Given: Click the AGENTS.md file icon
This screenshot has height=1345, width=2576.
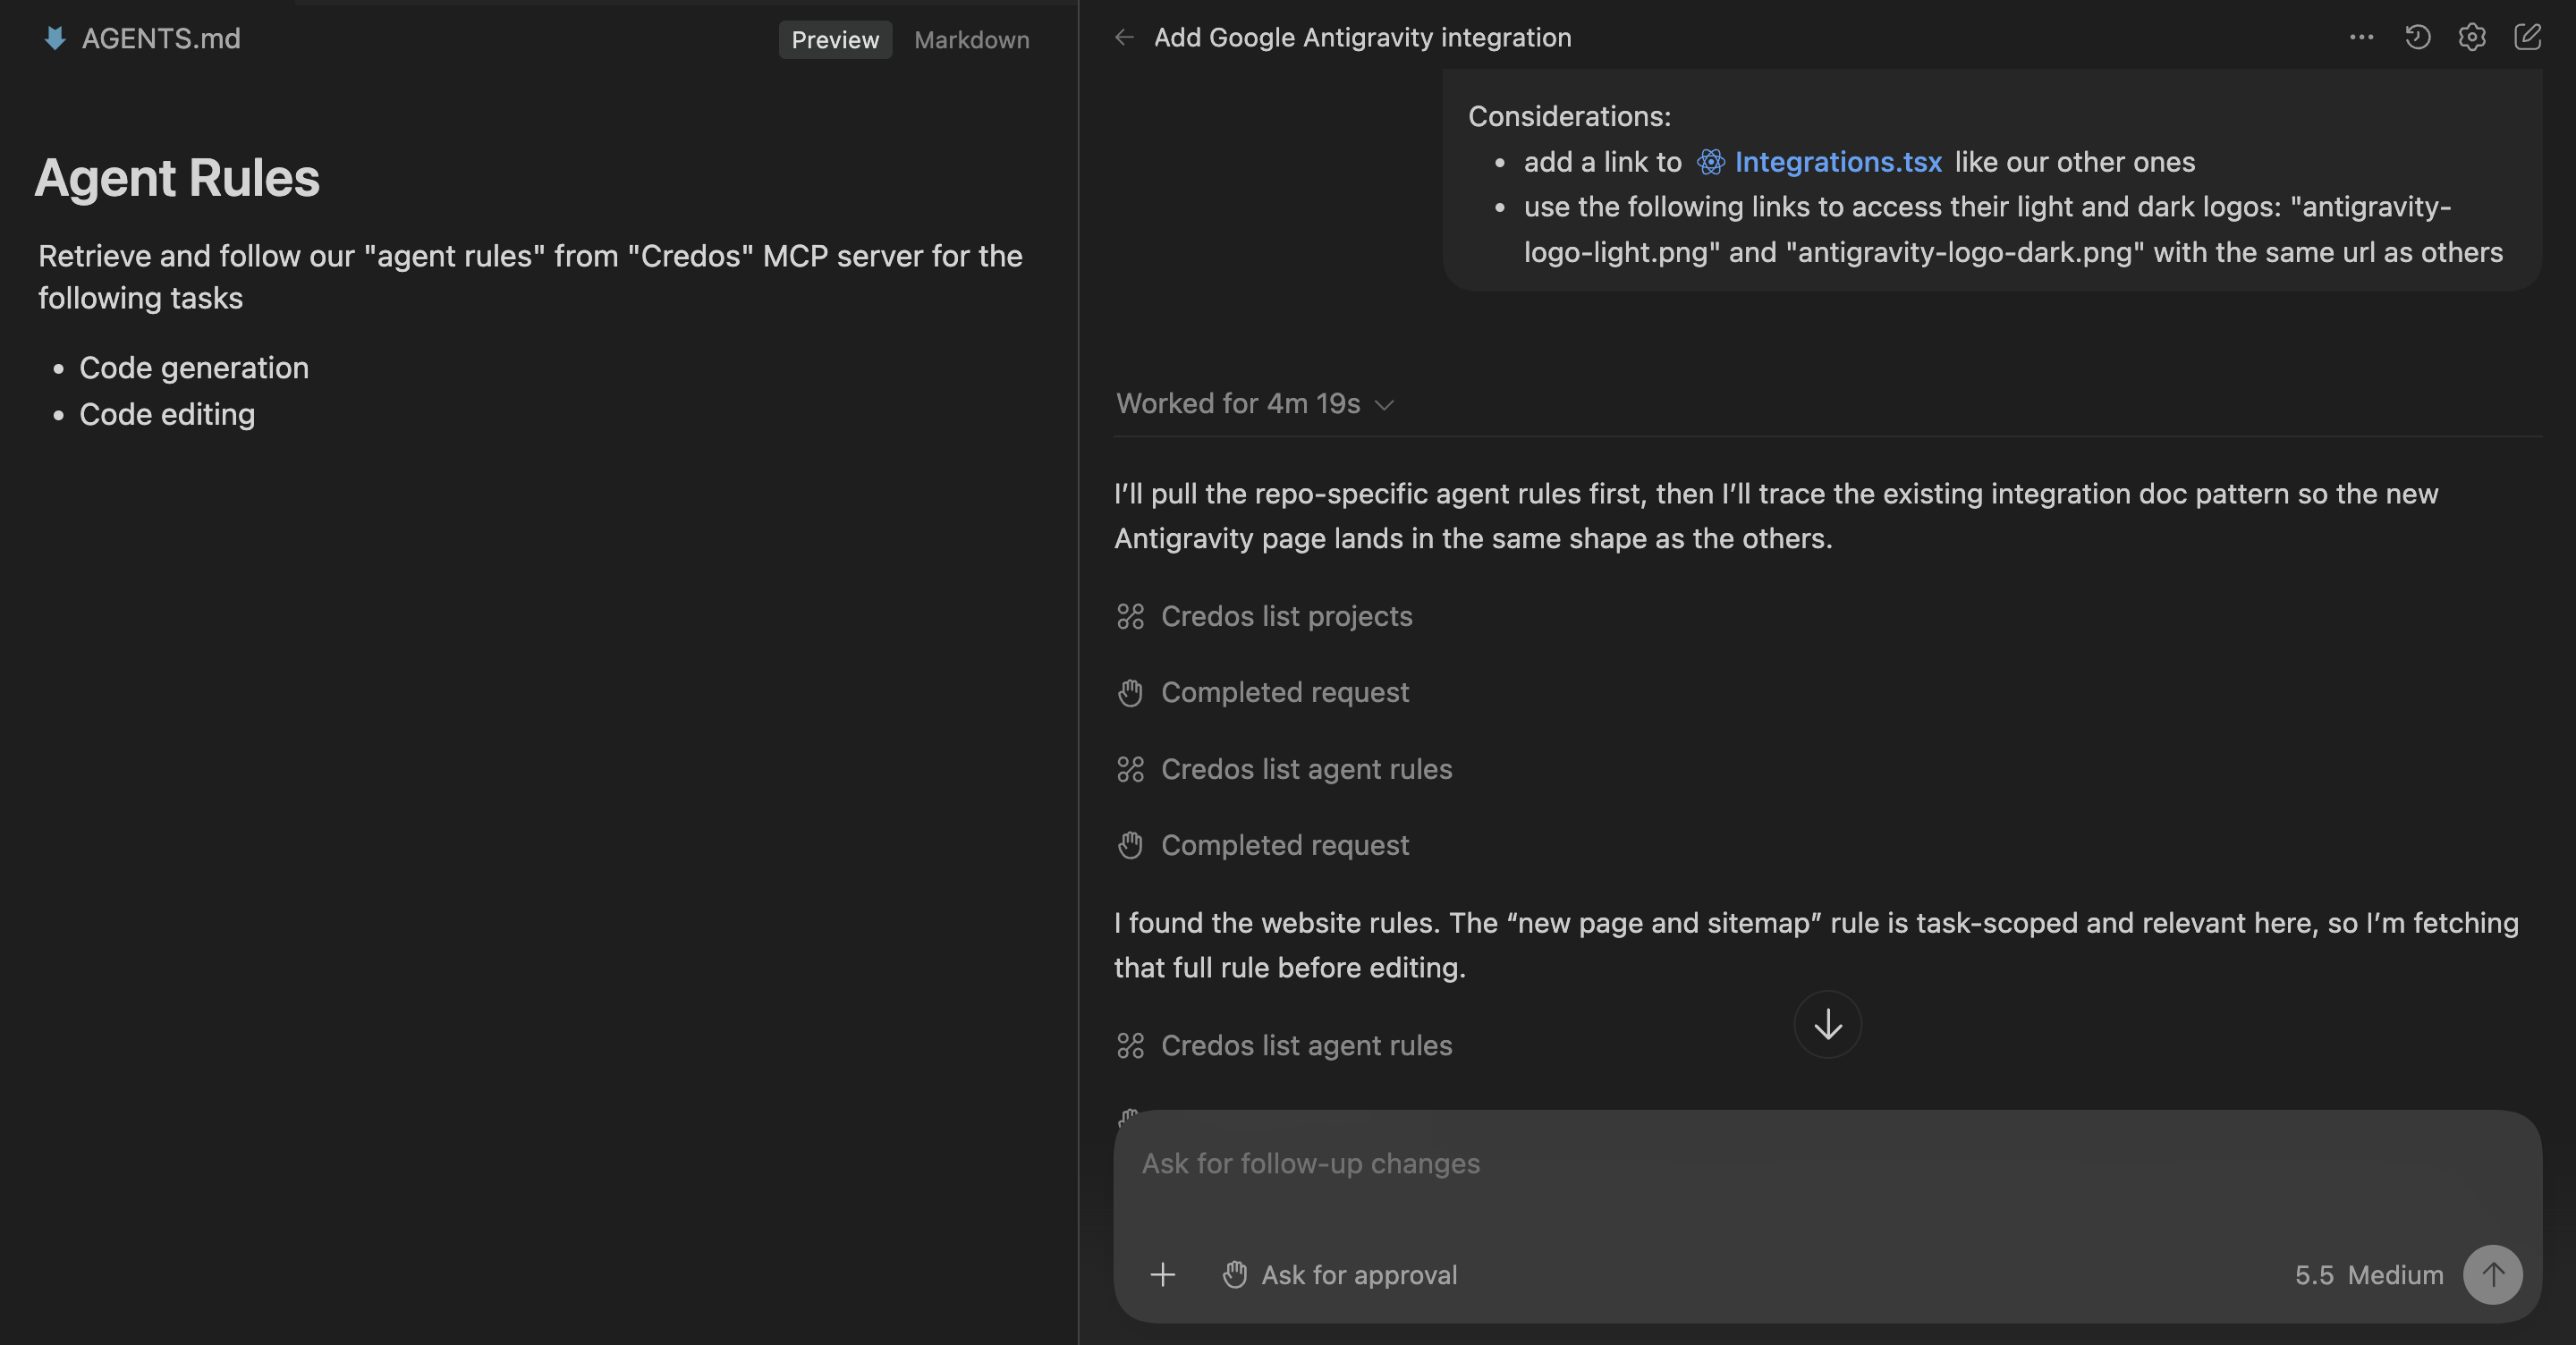Looking at the screenshot, I should pyautogui.click(x=55, y=39).
